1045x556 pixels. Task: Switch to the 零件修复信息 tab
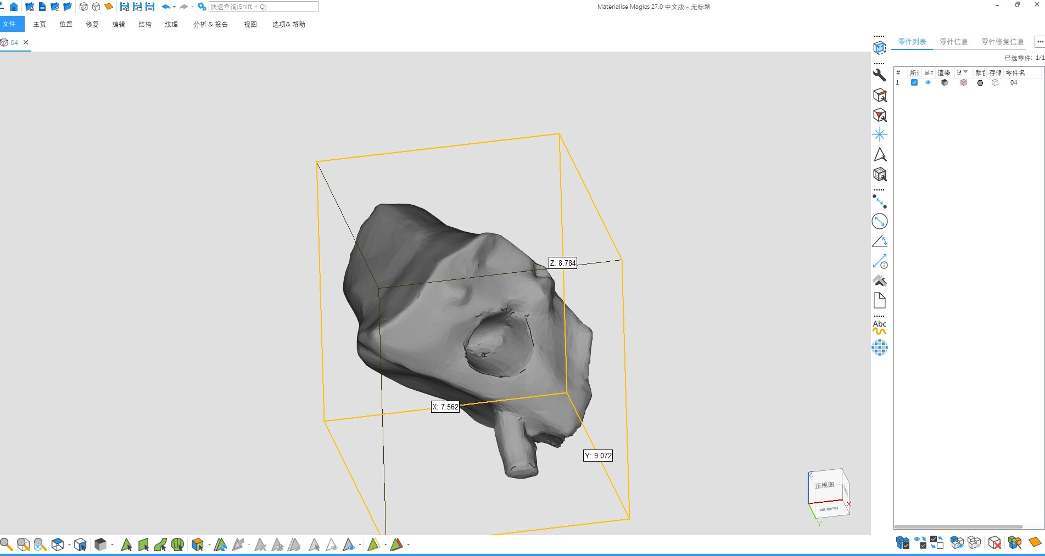[1002, 42]
